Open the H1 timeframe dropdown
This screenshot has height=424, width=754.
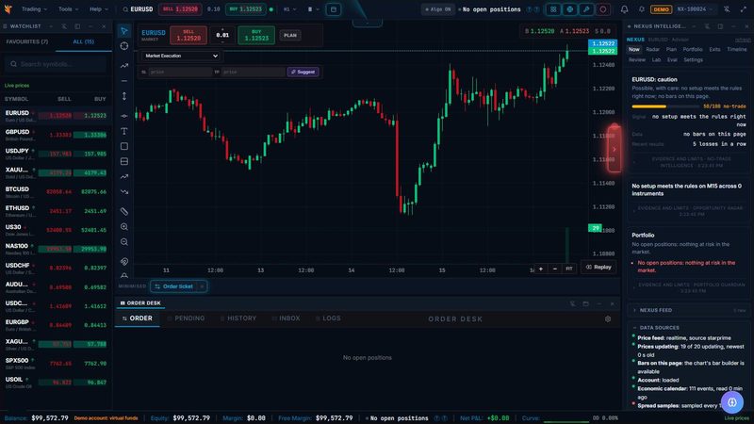point(289,9)
